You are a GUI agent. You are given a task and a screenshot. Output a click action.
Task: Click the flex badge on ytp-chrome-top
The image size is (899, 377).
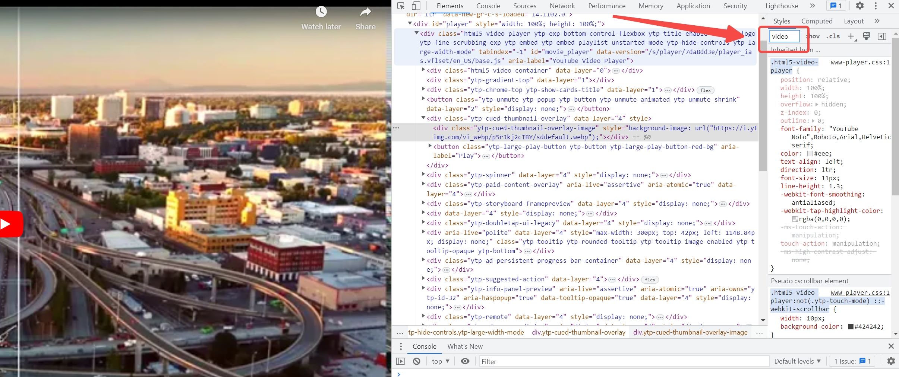705,90
